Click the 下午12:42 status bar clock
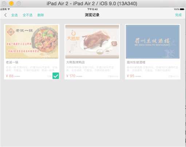The width and height of the screenshot is (186, 147). click(x=92, y=9)
